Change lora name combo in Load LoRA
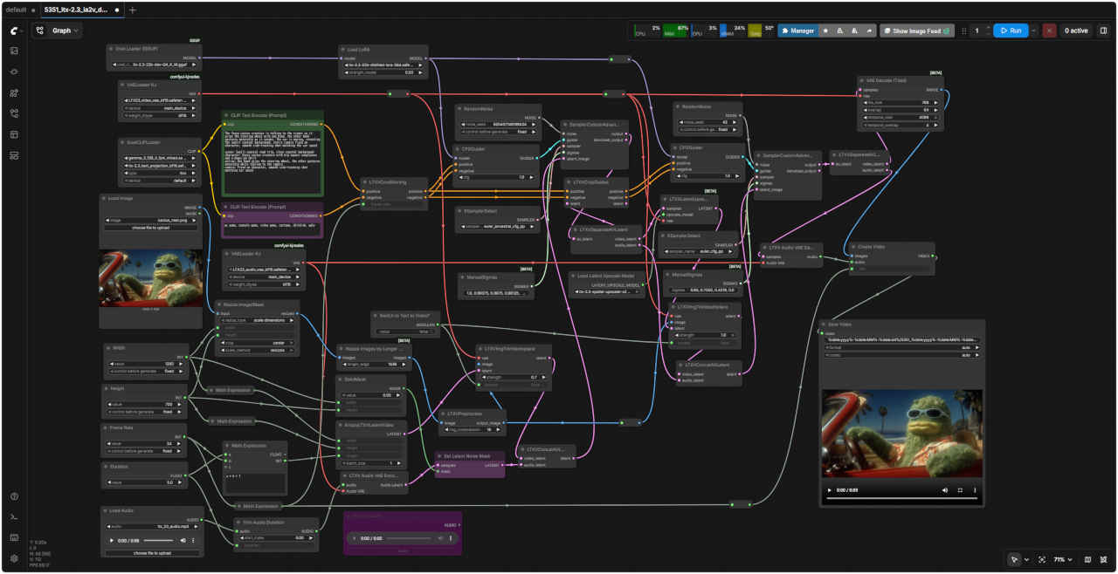This screenshot has width=1118, height=574. point(383,65)
